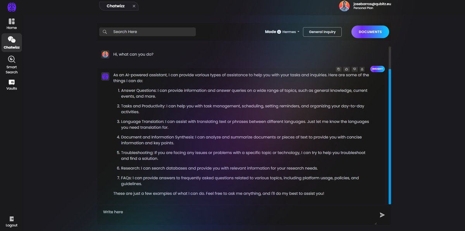Click the 'Answer Questions' list item
This screenshot has height=231, width=465.
tap(244, 93)
